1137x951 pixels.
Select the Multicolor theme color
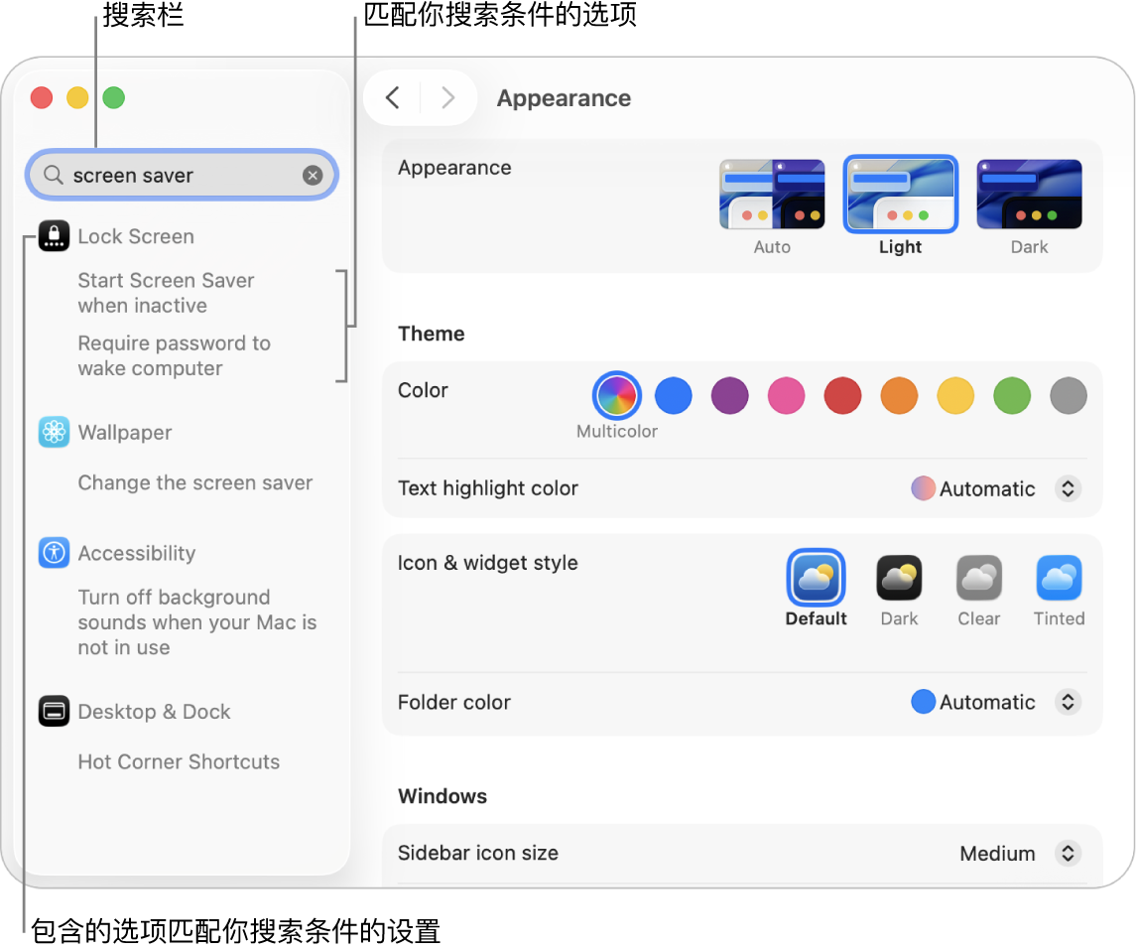click(x=616, y=396)
